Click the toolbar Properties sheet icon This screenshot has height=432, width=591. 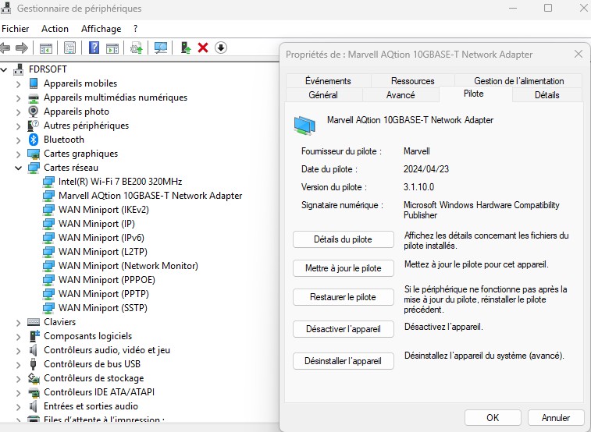[70, 48]
